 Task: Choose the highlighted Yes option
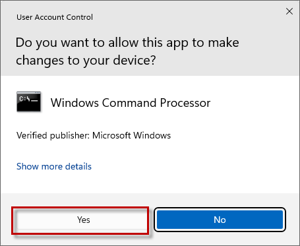click(82, 220)
